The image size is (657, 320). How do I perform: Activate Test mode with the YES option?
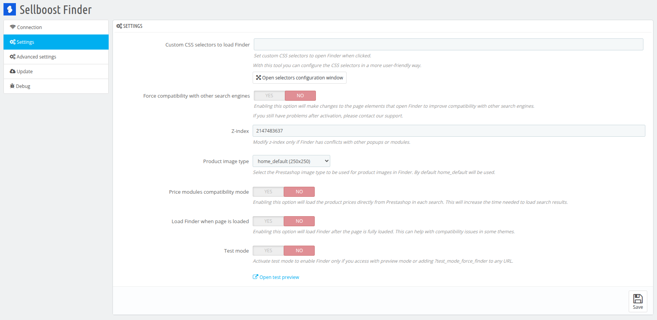point(268,251)
